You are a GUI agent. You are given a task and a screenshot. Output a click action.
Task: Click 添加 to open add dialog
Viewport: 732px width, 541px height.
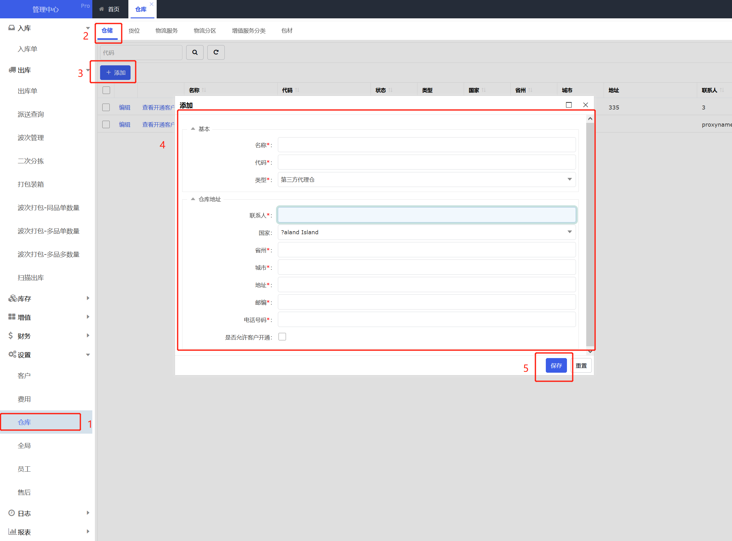(114, 72)
